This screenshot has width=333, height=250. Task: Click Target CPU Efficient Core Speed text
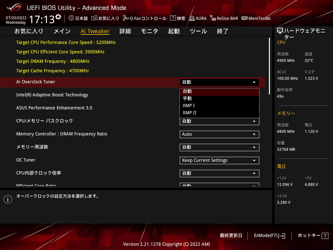click(60, 52)
